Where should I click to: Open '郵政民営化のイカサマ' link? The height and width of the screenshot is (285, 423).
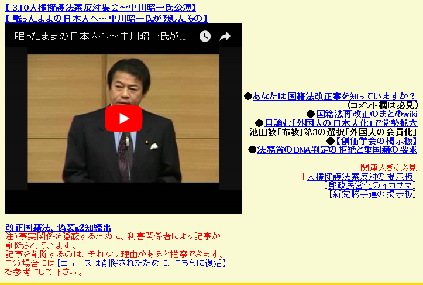(x=371, y=185)
